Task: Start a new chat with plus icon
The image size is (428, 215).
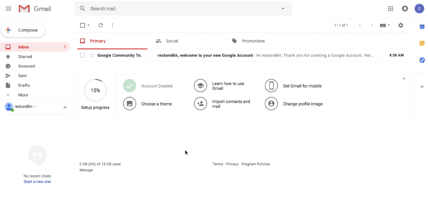Action: tap(65, 107)
